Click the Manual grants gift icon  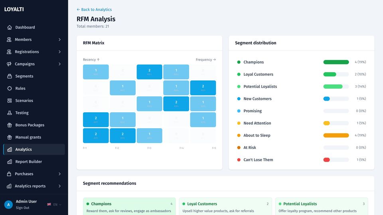[x=10, y=137]
